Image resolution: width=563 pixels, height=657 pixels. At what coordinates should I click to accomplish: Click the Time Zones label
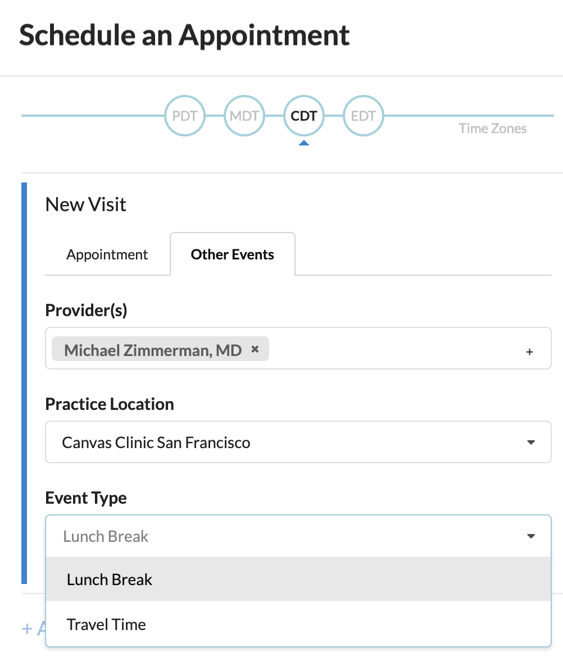click(492, 129)
